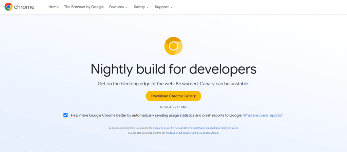Follow the Android download link
Screen dimensions: 347x152
[x=215, y=133]
